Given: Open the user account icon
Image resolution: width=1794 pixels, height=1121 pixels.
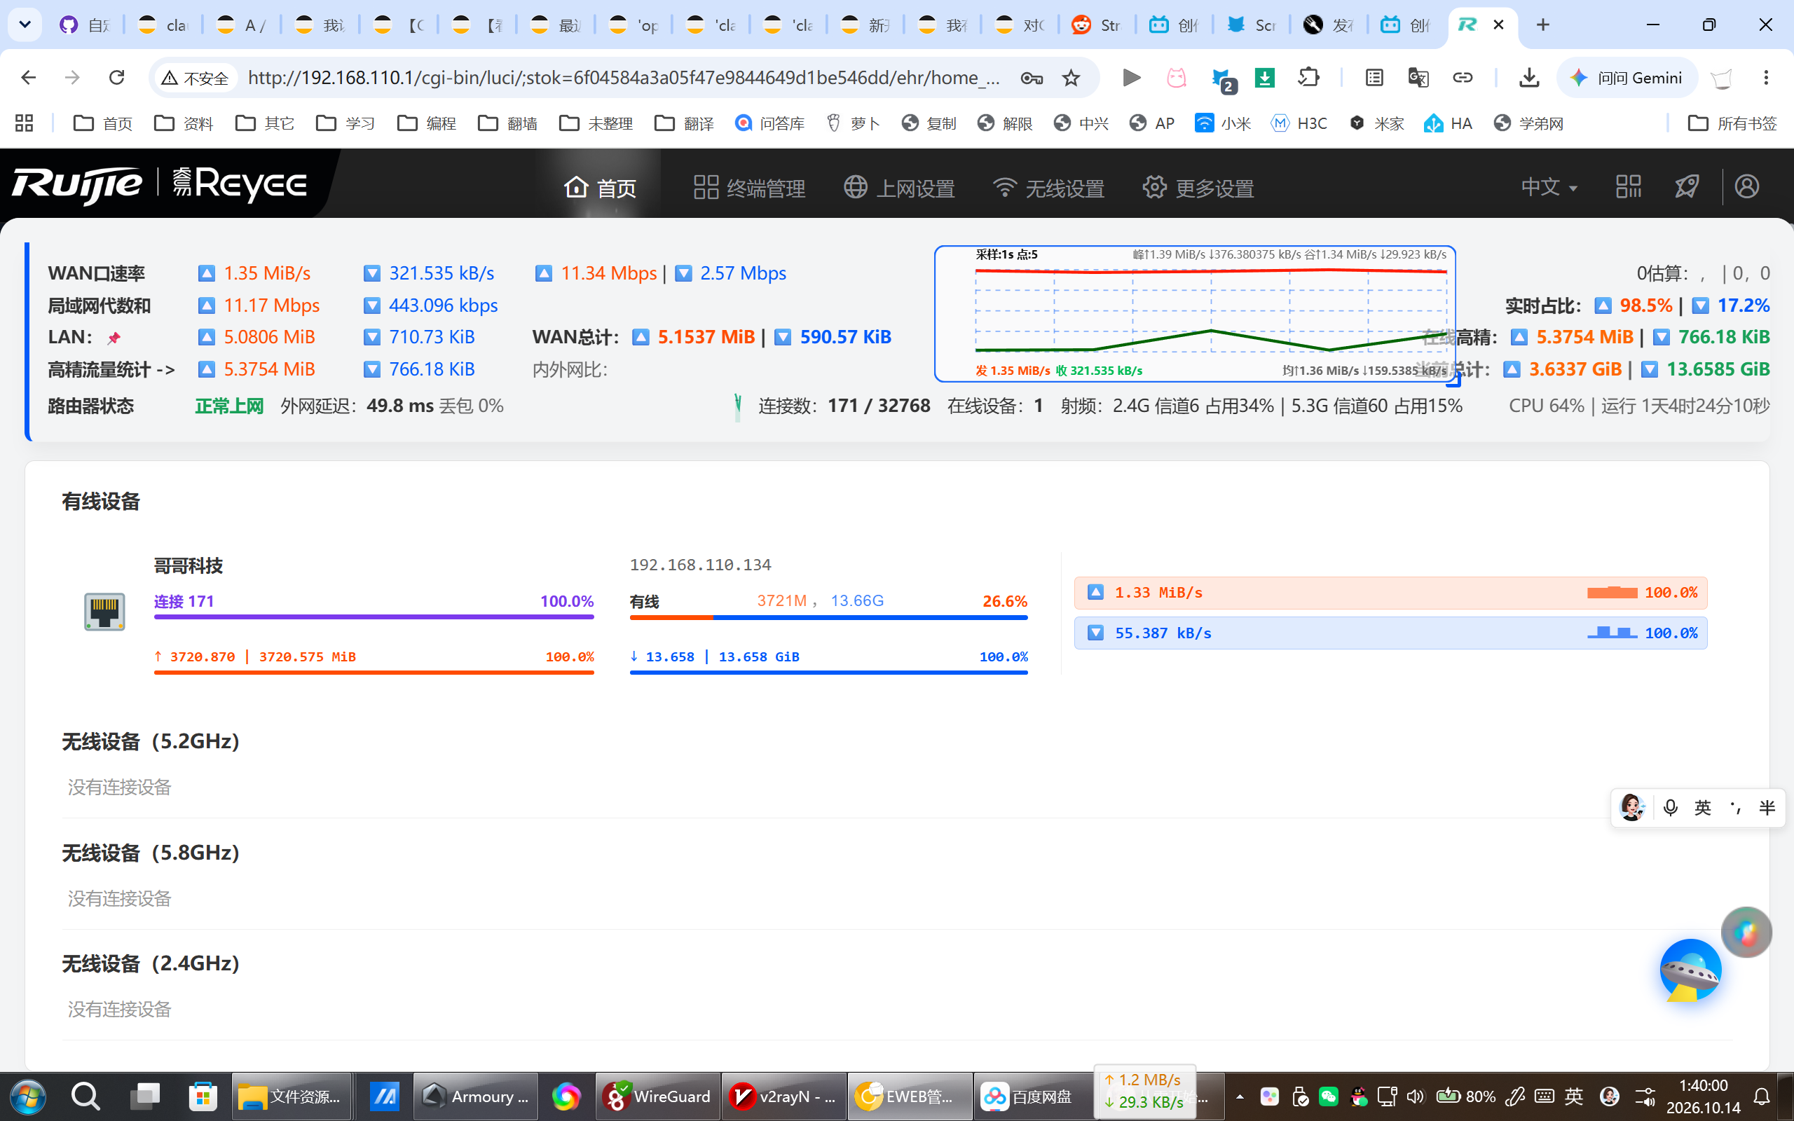Looking at the screenshot, I should pos(1746,186).
